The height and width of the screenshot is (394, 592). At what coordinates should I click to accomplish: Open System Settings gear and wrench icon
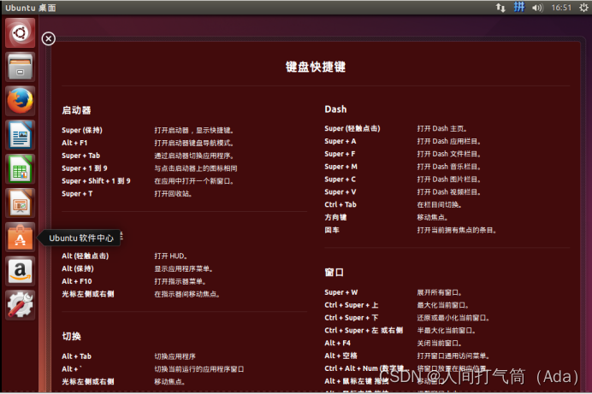pyautogui.click(x=20, y=305)
